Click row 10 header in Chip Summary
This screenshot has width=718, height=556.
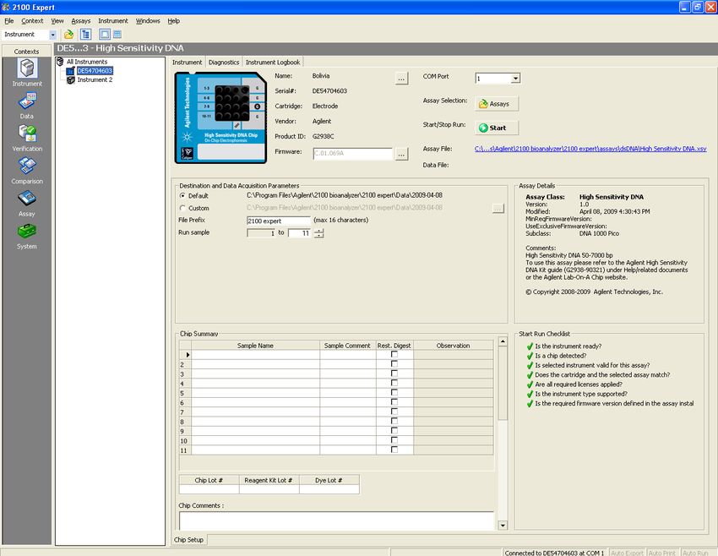coord(184,441)
